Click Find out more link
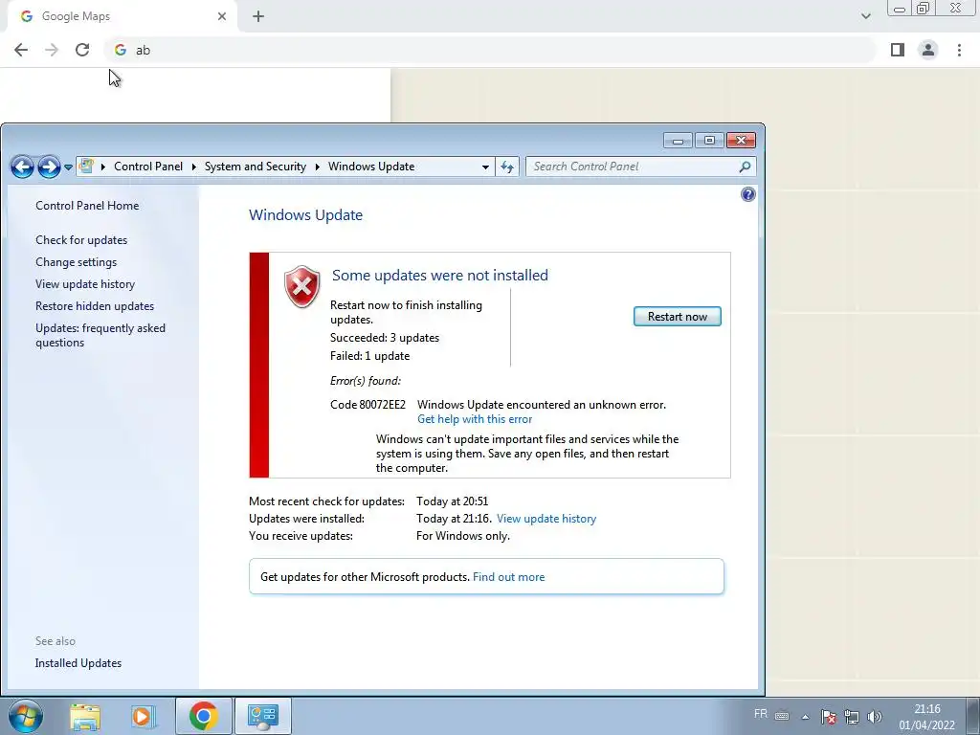980x735 pixels. (x=508, y=577)
